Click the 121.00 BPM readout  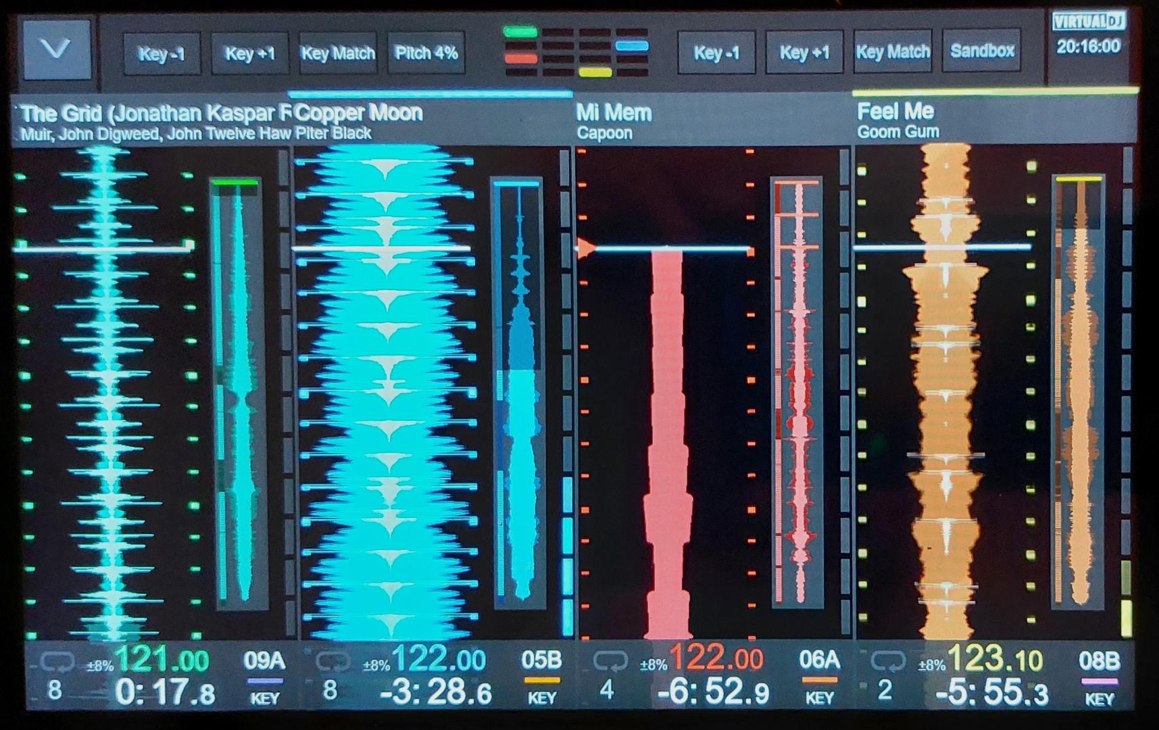[162, 660]
